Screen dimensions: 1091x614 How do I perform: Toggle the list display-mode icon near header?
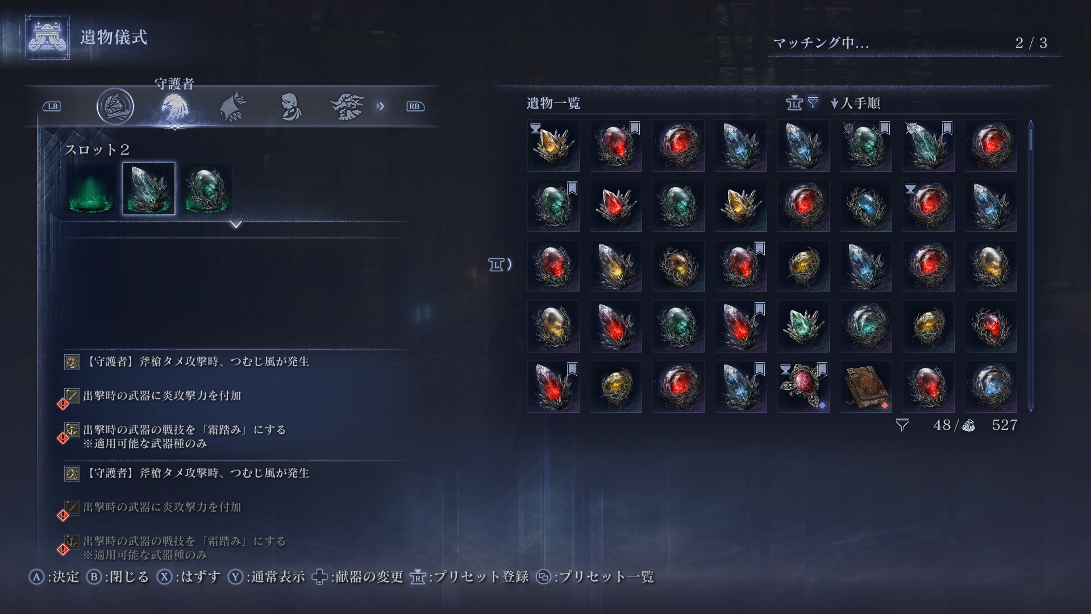click(794, 103)
